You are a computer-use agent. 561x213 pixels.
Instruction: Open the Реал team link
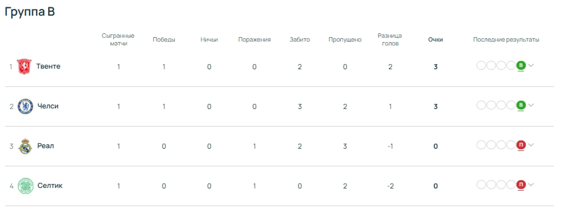45,146
